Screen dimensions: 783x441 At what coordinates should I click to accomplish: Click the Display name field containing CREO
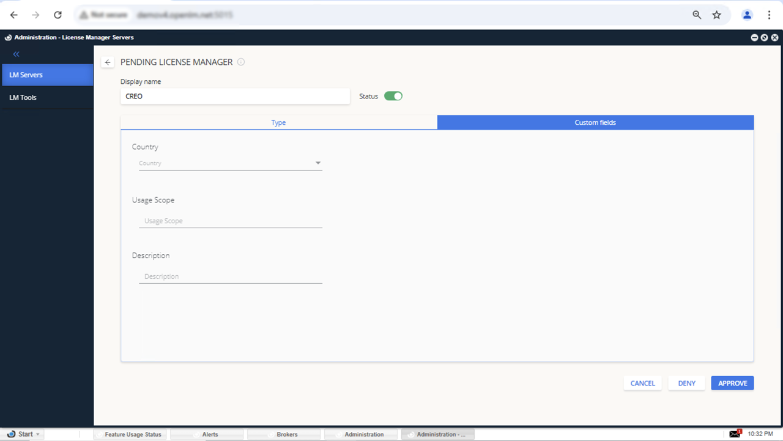pos(235,96)
